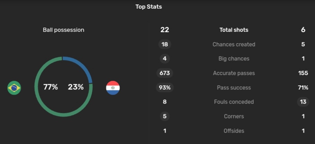Select Brazil's 5 corners badge
The height and width of the screenshot is (144, 315).
tap(165, 116)
